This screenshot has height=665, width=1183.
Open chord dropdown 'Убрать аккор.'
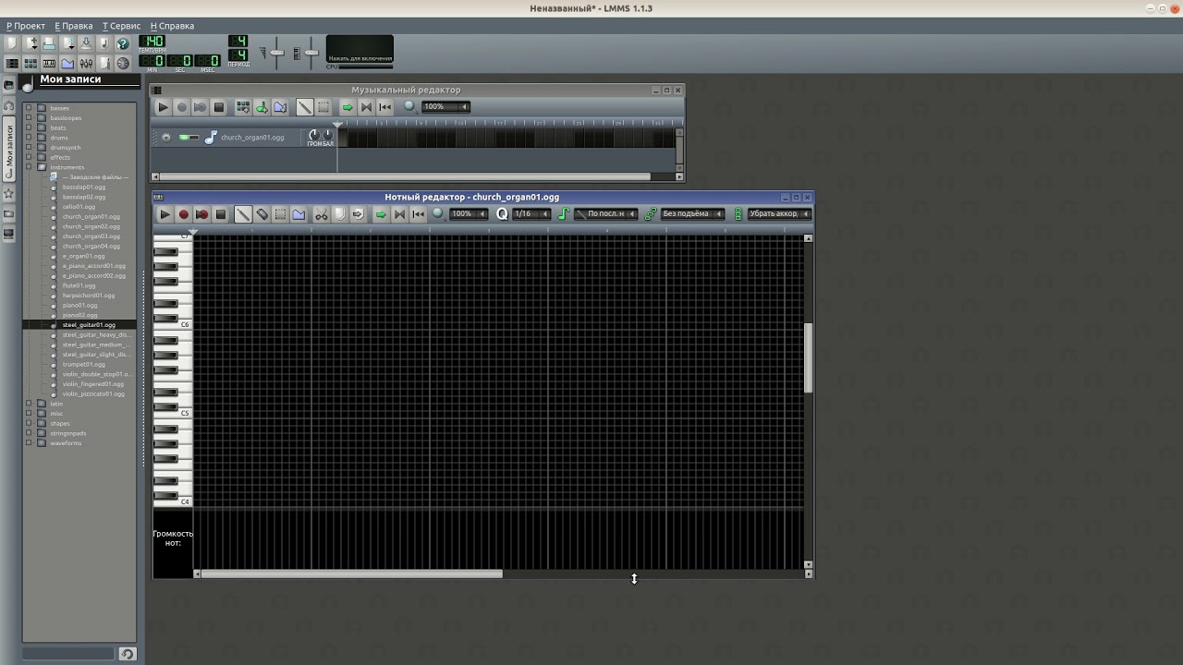click(x=779, y=214)
